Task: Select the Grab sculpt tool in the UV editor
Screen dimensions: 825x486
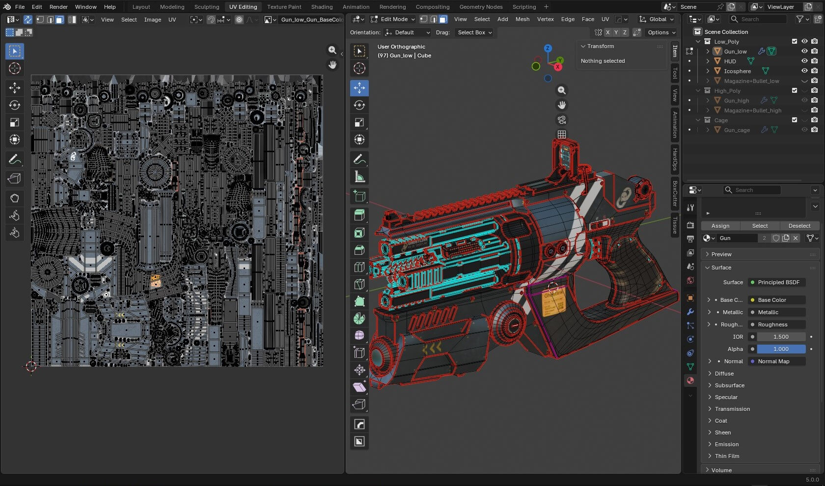Action: tap(15, 198)
